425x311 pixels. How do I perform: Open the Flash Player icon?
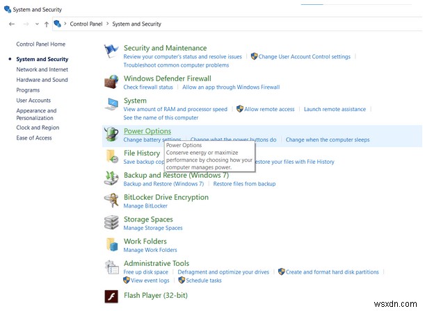[111, 297]
